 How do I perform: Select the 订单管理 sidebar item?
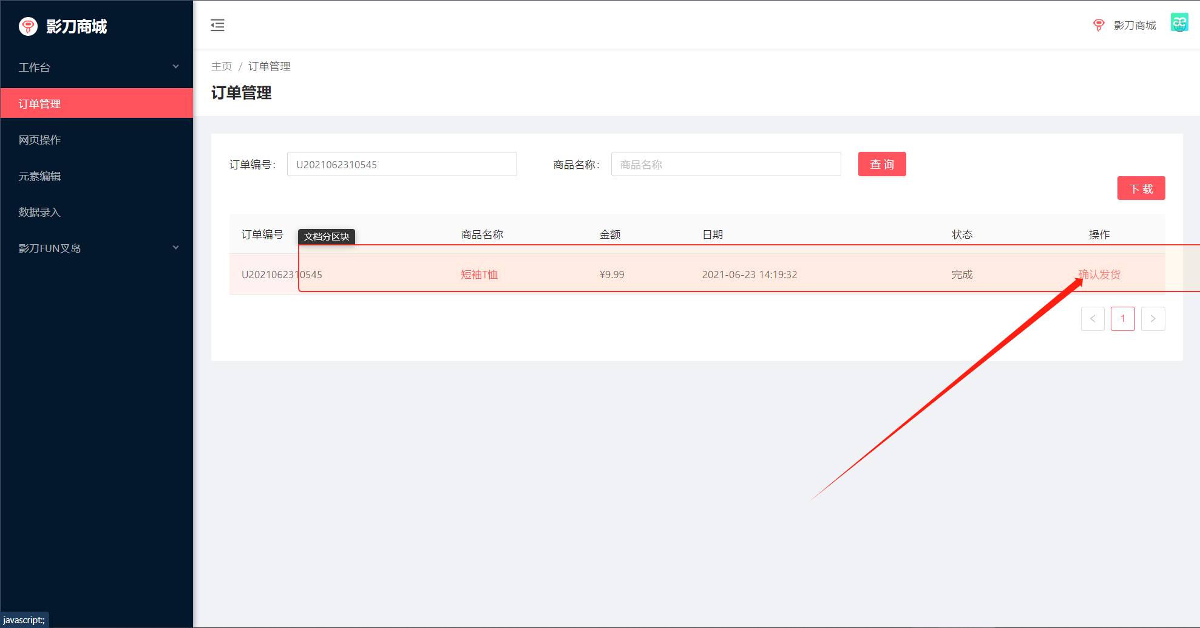[x=97, y=103]
